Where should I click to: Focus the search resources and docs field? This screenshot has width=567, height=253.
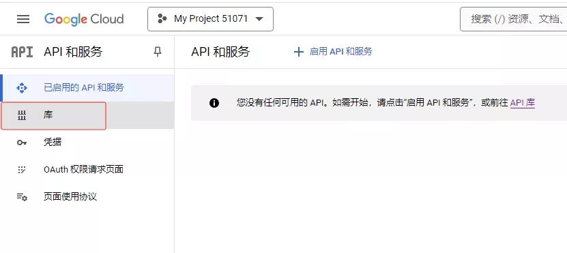tap(514, 19)
